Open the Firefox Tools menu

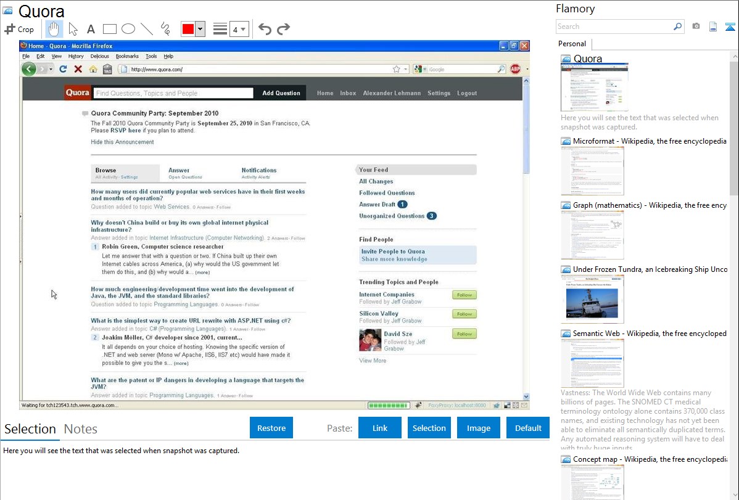(151, 56)
